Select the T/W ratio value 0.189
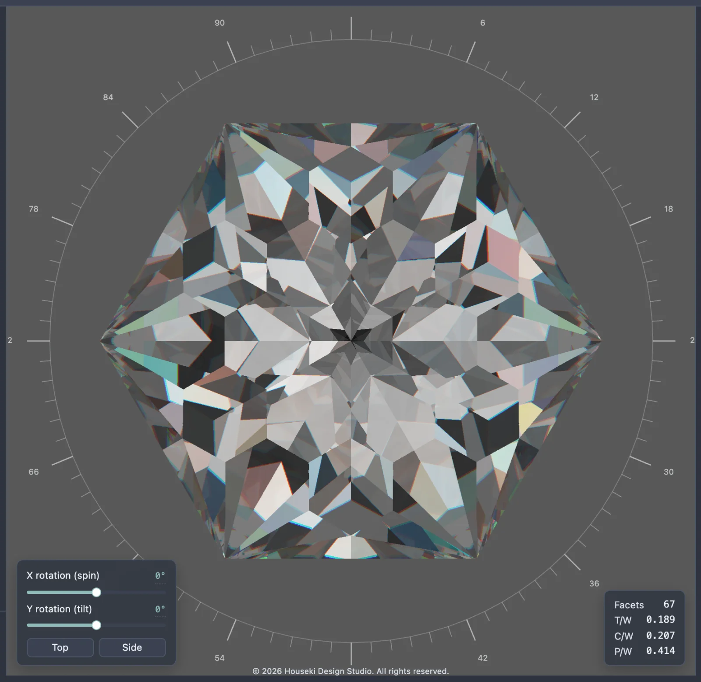 tap(660, 620)
